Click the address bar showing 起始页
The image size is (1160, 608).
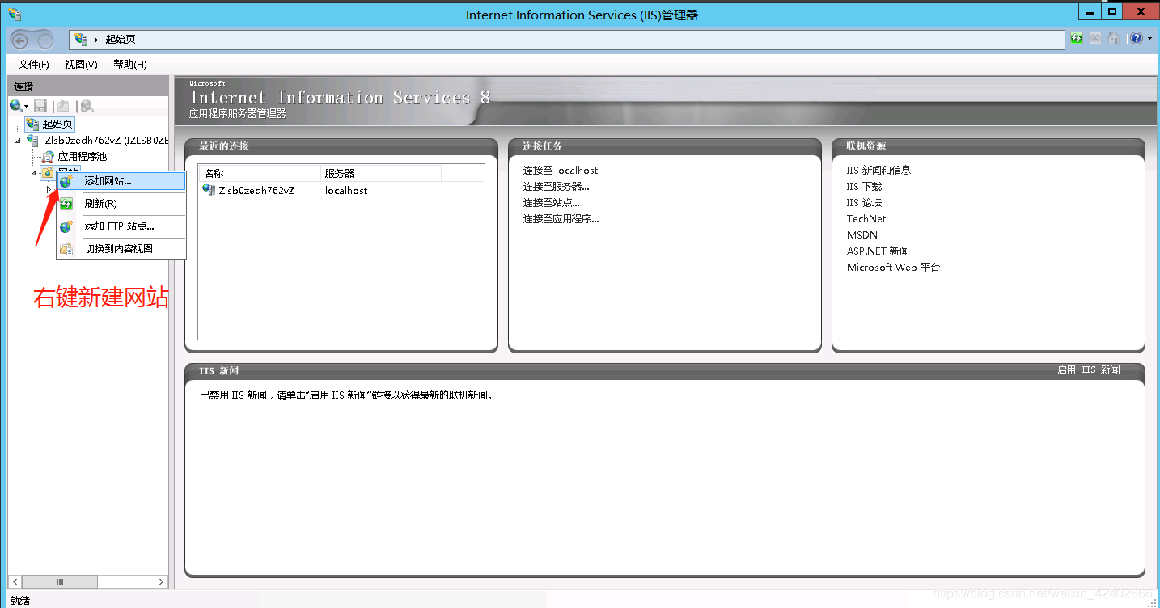pyautogui.click(x=566, y=40)
